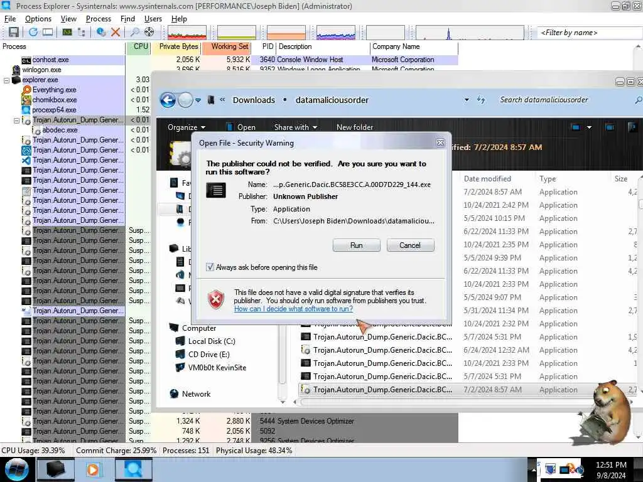Click the CPU usage history mini graph

(x=187, y=33)
